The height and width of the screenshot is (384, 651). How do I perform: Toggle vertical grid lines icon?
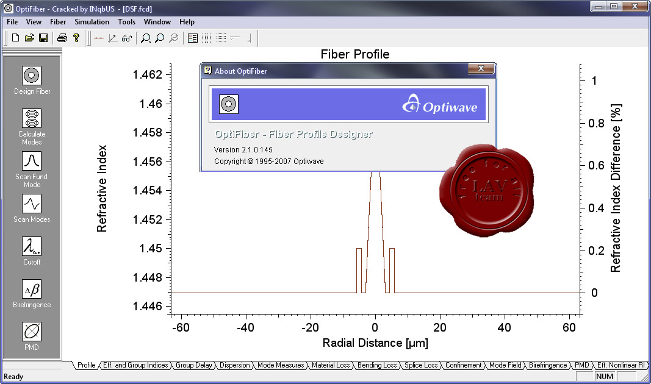pyautogui.click(x=206, y=38)
